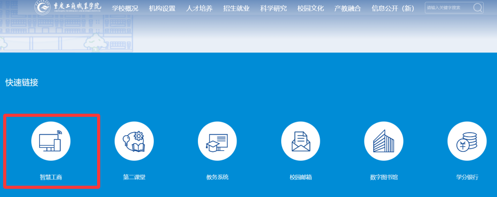Click the 产教融合 menu item
This screenshot has height=197, width=497.
coord(347,8)
